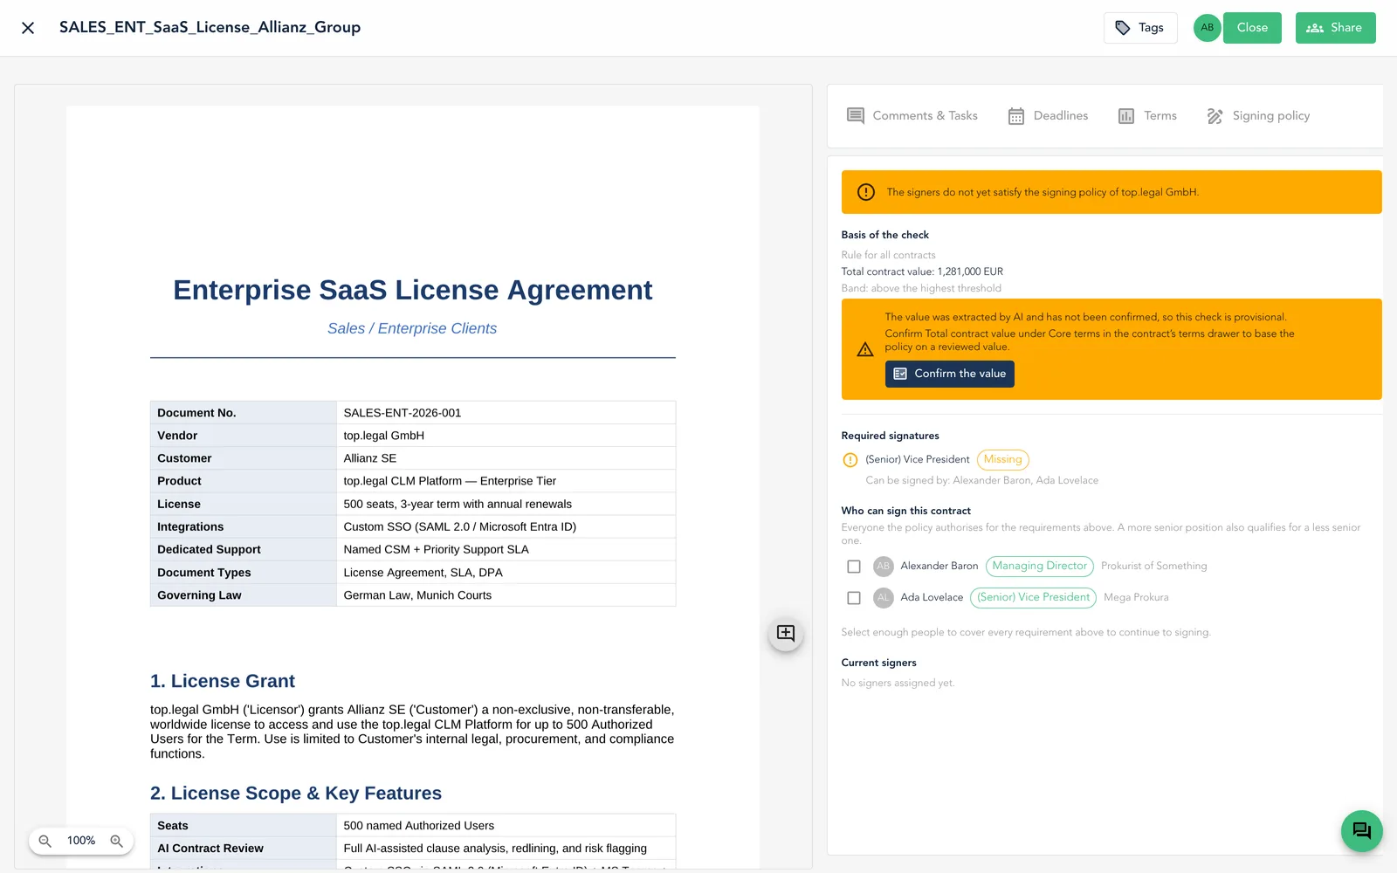Click the 1. License Grant heading
The height and width of the screenshot is (873, 1397).
pos(223,681)
